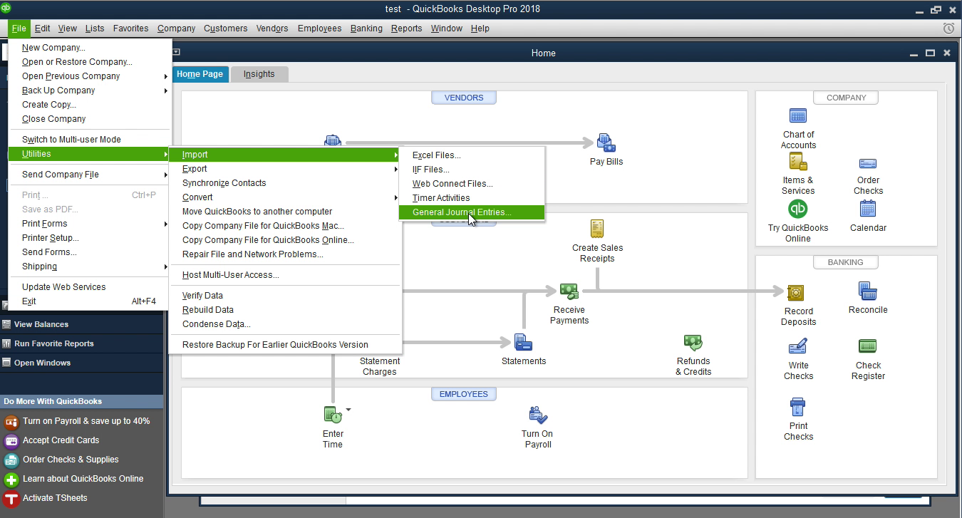Choose Excel Files import option
Screen dimensions: 962x518
[472, 155]
